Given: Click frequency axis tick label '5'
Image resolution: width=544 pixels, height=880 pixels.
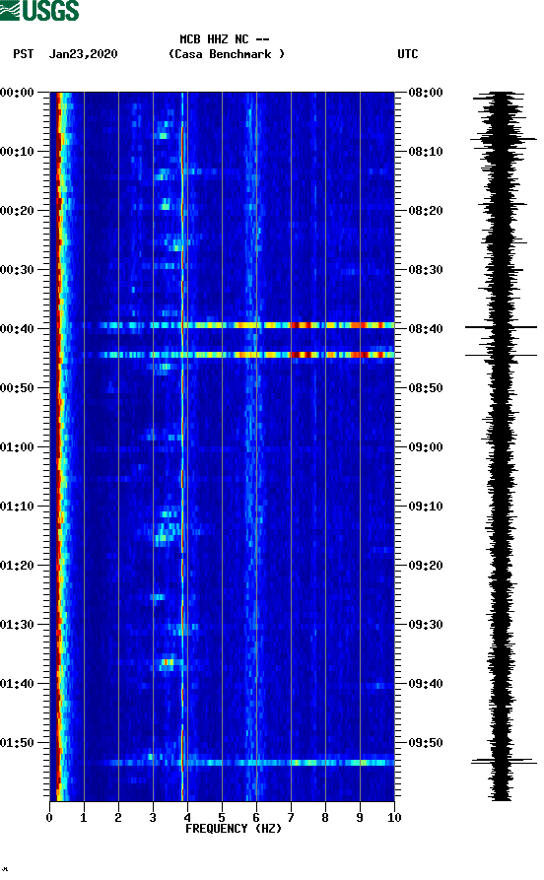Looking at the screenshot, I should [x=222, y=818].
